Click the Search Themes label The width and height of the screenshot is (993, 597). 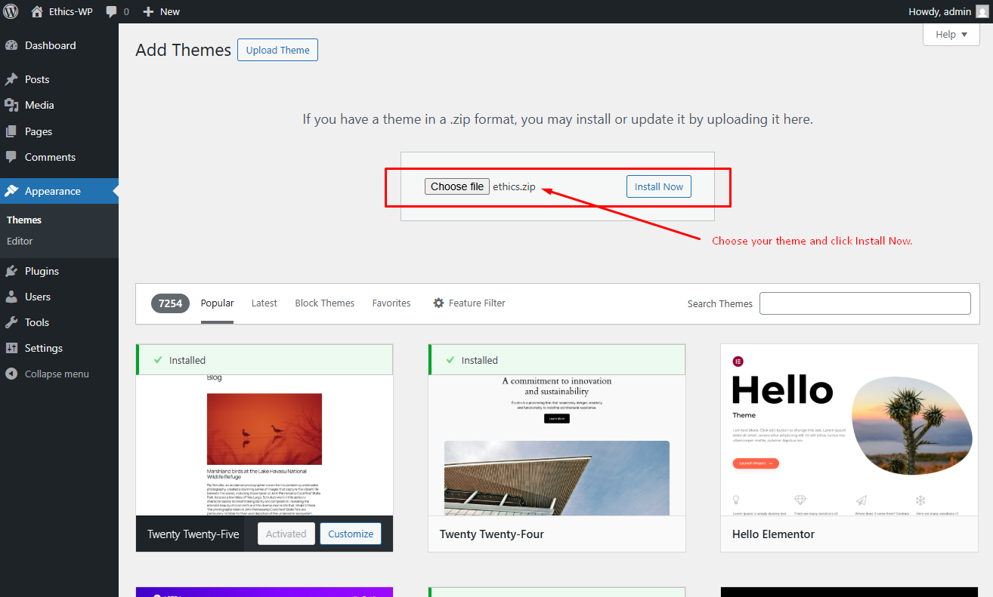pyautogui.click(x=720, y=303)
